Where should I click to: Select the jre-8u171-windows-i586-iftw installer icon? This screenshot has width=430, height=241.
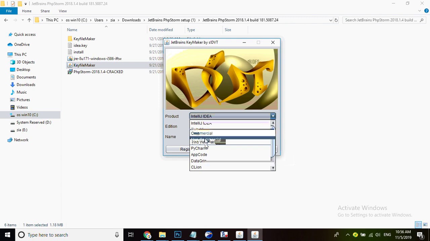click(x=70, y=59)
